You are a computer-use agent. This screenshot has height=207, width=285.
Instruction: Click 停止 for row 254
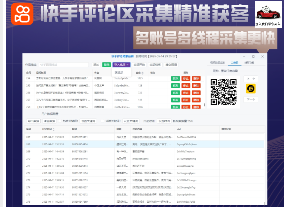coord(186,78)
